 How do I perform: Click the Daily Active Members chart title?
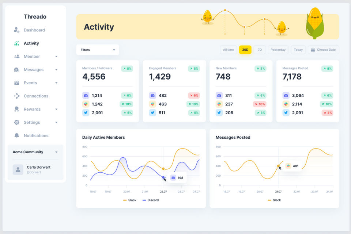(x=103, y=137)
